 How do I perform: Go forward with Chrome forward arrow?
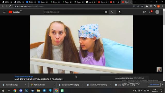coord(6,6)
